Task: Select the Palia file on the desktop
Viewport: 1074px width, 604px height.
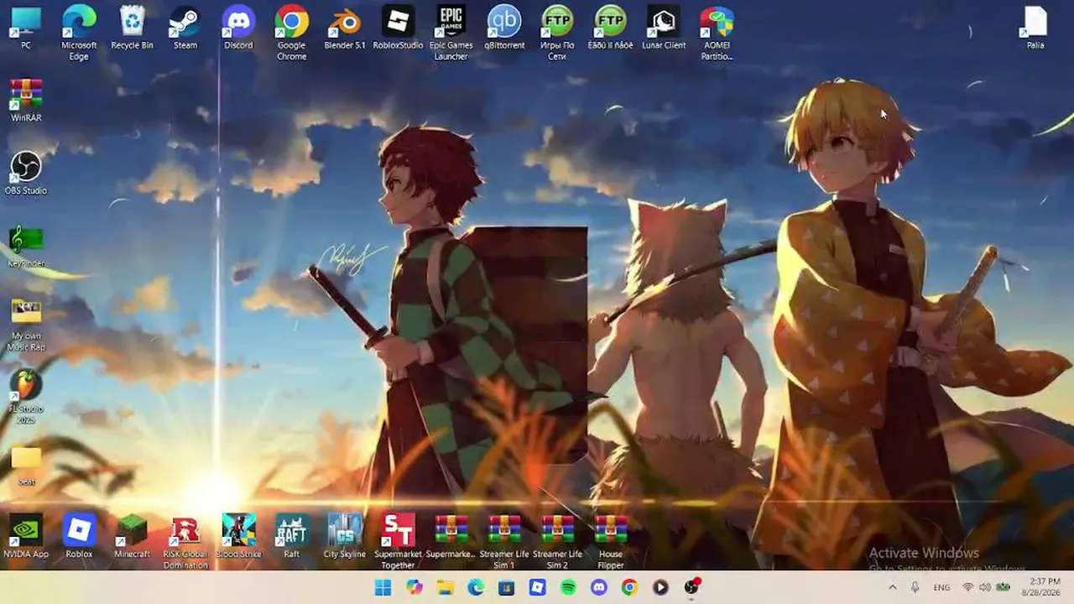Action: click(1035, 28)
